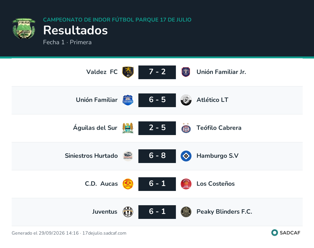Click the 6 - 8 score box
The image size is (314, 248).
coord(157,156)
